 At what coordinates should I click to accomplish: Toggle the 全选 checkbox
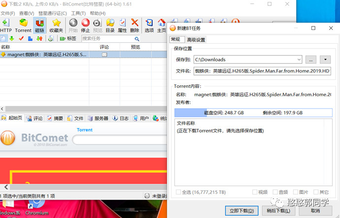(x=178, y=192)
